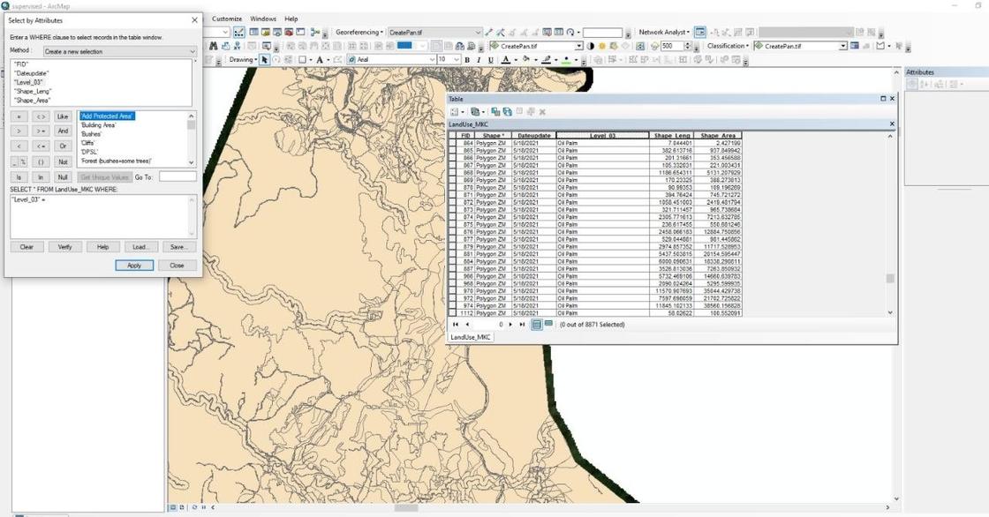
Task: Choose the Select Elements arrow tool
Action: (265, 59)
